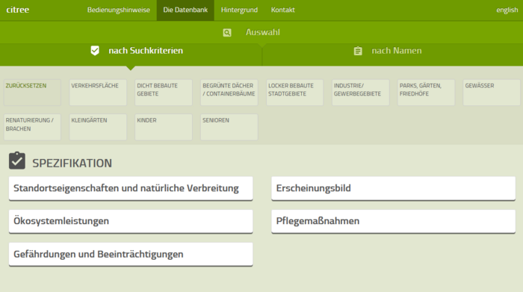Open Hintergrund menu item
This screenshot has width=523, height=292.
(239, 10)
